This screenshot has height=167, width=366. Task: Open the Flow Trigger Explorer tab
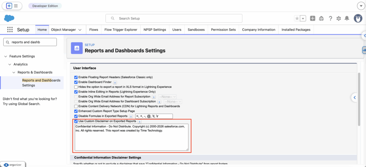[121, 30]
